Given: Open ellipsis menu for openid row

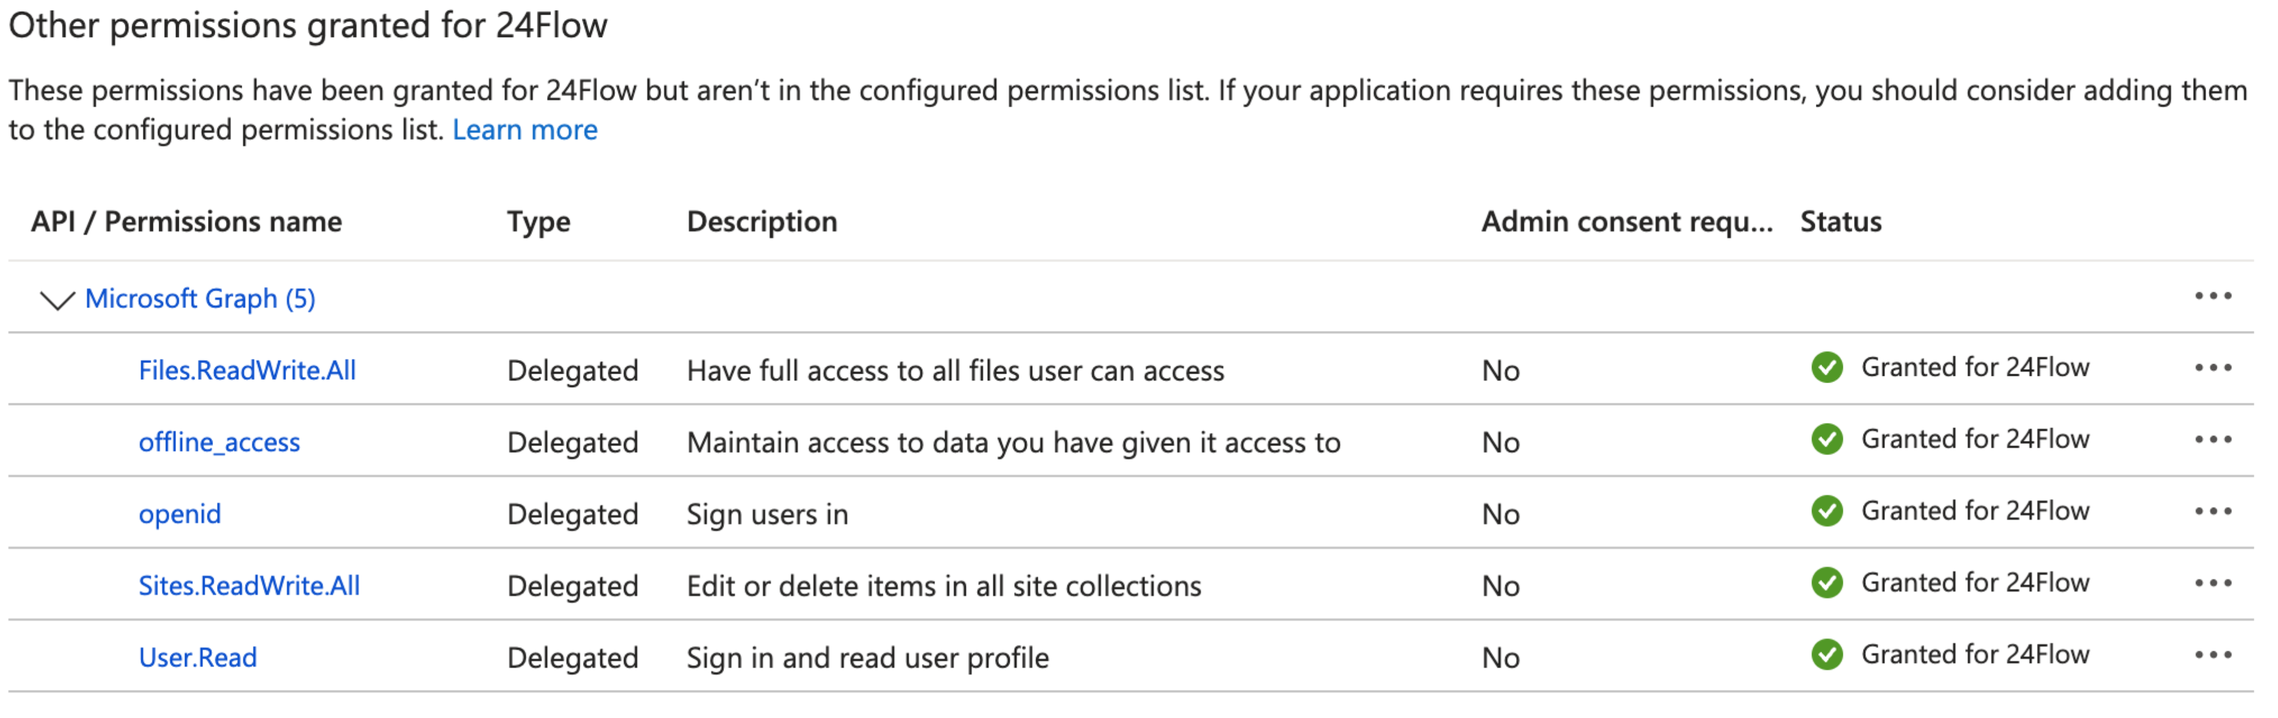Looking at the screenshot, I should coord(2213,511).
